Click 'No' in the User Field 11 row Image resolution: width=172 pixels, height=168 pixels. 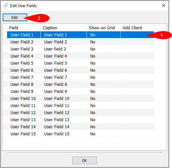coord(93,106)
